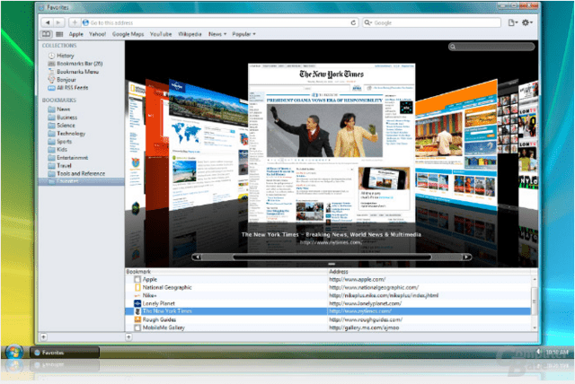Open the Science bookmarks folder
The width and height of the screenshot is (575, 384).
(x=61, y=126)
